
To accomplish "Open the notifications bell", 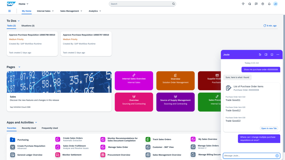I will [x=269, y=4].
